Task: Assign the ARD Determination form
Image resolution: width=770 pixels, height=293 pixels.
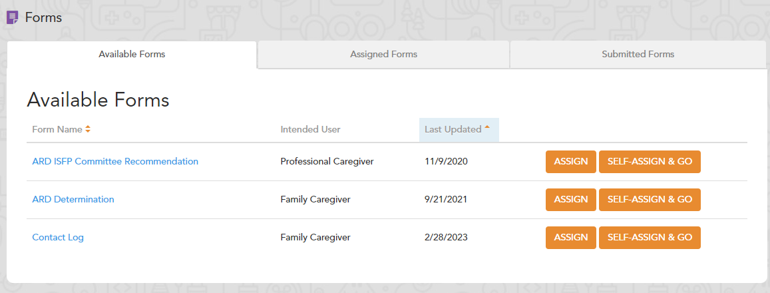Action: pos(570,200)
